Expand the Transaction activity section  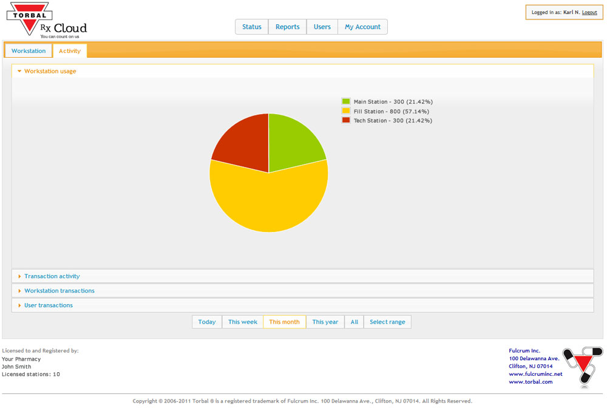pyautogui.click(x=303, y=276)
